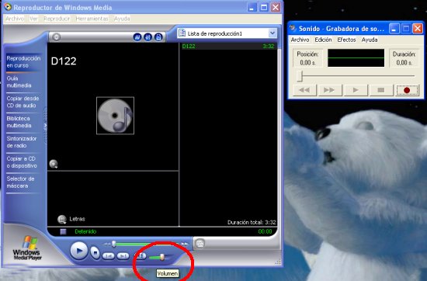Go to Biblioteca multimedia
Screen dimensions: 427x281
19,122
